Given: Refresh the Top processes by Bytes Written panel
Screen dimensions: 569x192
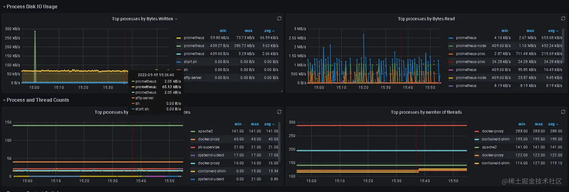Looking at the screenshot, I should click(279, 18).
